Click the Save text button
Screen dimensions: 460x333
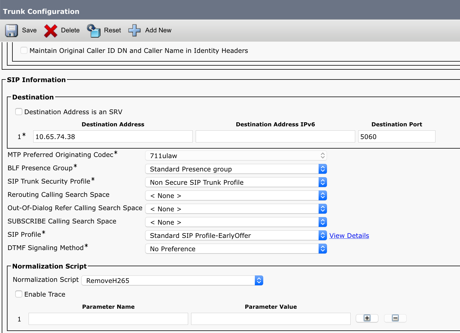point(29,30)
